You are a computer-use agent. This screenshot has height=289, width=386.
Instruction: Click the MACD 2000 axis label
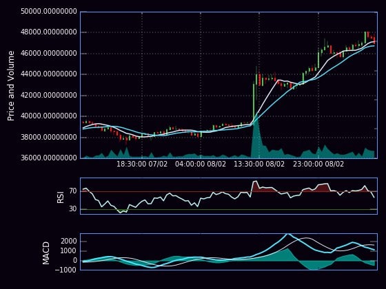point(69,241)
